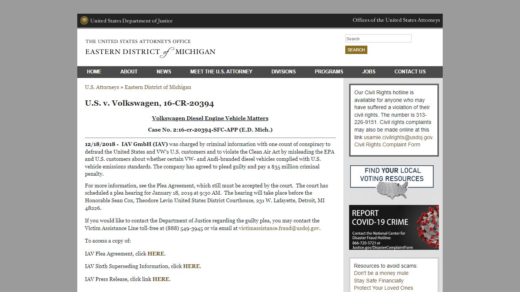Open the HOME menu item
Viewport: 520px width, 292px height.
94,71
